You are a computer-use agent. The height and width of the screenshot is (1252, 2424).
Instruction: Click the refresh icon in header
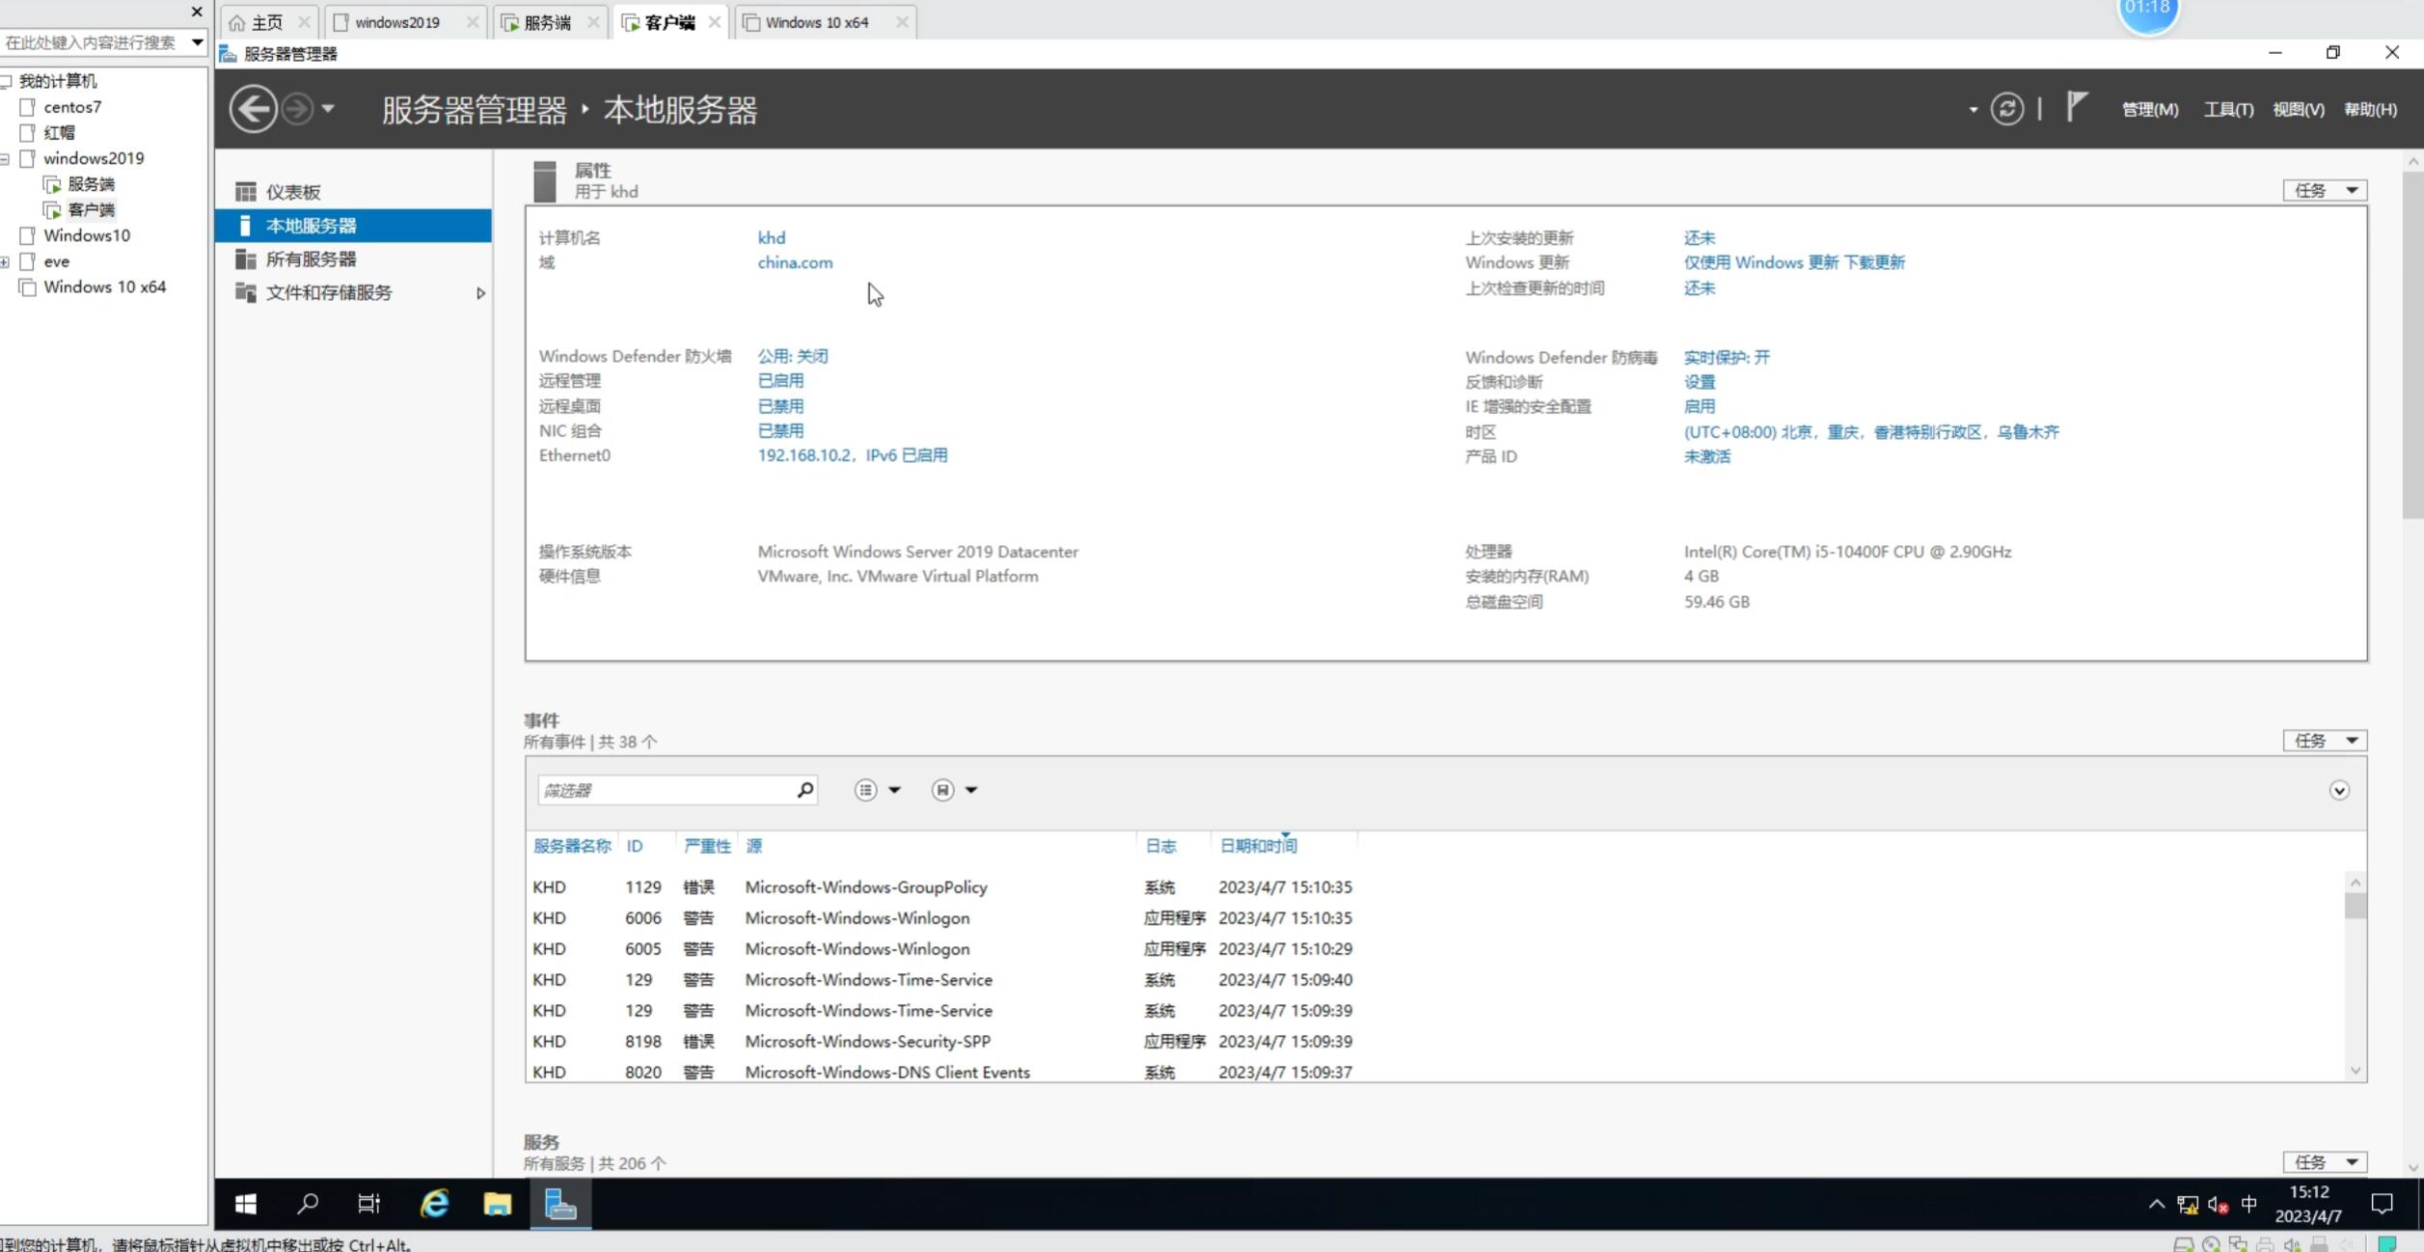click(x=2007, y=109)
